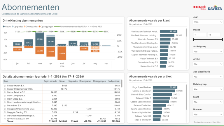Image resolution: width=224 pixels, height=126 pixels.
Task: Click the May Opzeggingen bar -39.364
Action: (62, 53)
